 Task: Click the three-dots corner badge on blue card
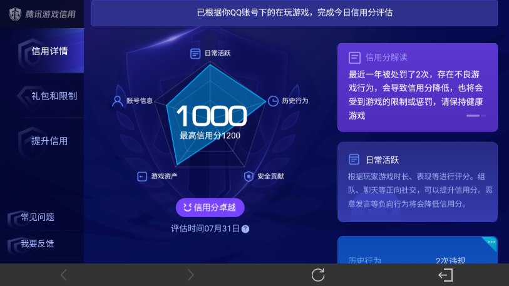(x=490, y=243)
